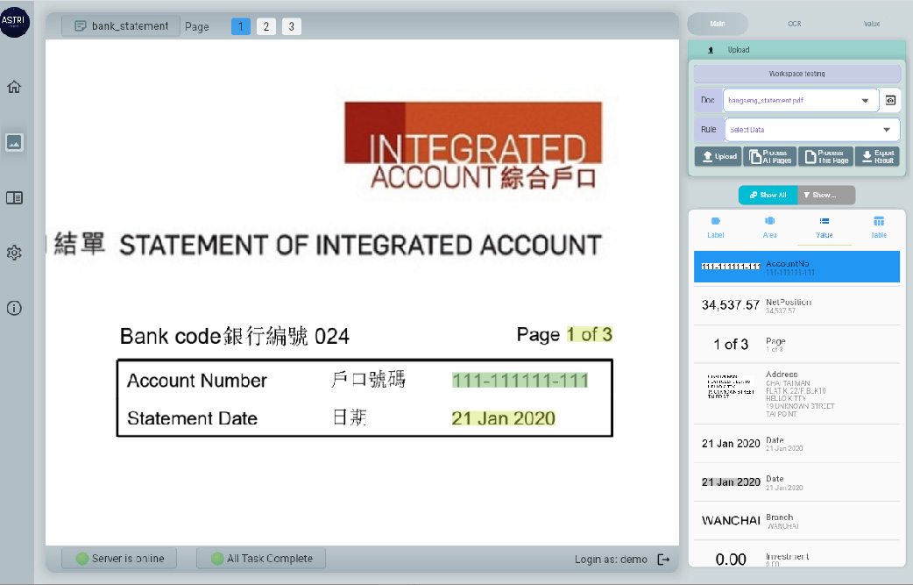Open the Doc dropdown hangseng_statement.pdf
This screenshot has height=585, width=913.
[800, 100]
